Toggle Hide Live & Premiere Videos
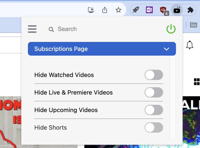The image size is (200, 148). (x=154, y=93)
